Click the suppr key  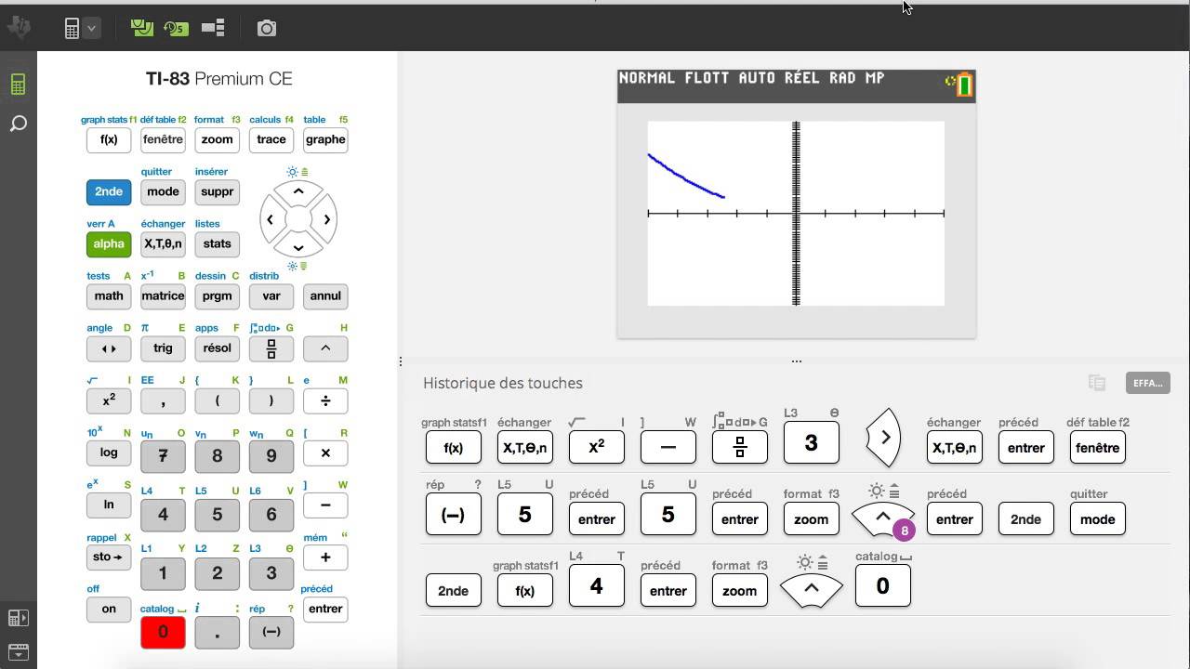coord(217,192)
